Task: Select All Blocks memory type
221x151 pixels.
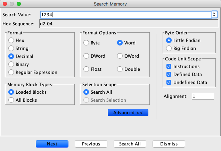Action: [x=11, y=100]
